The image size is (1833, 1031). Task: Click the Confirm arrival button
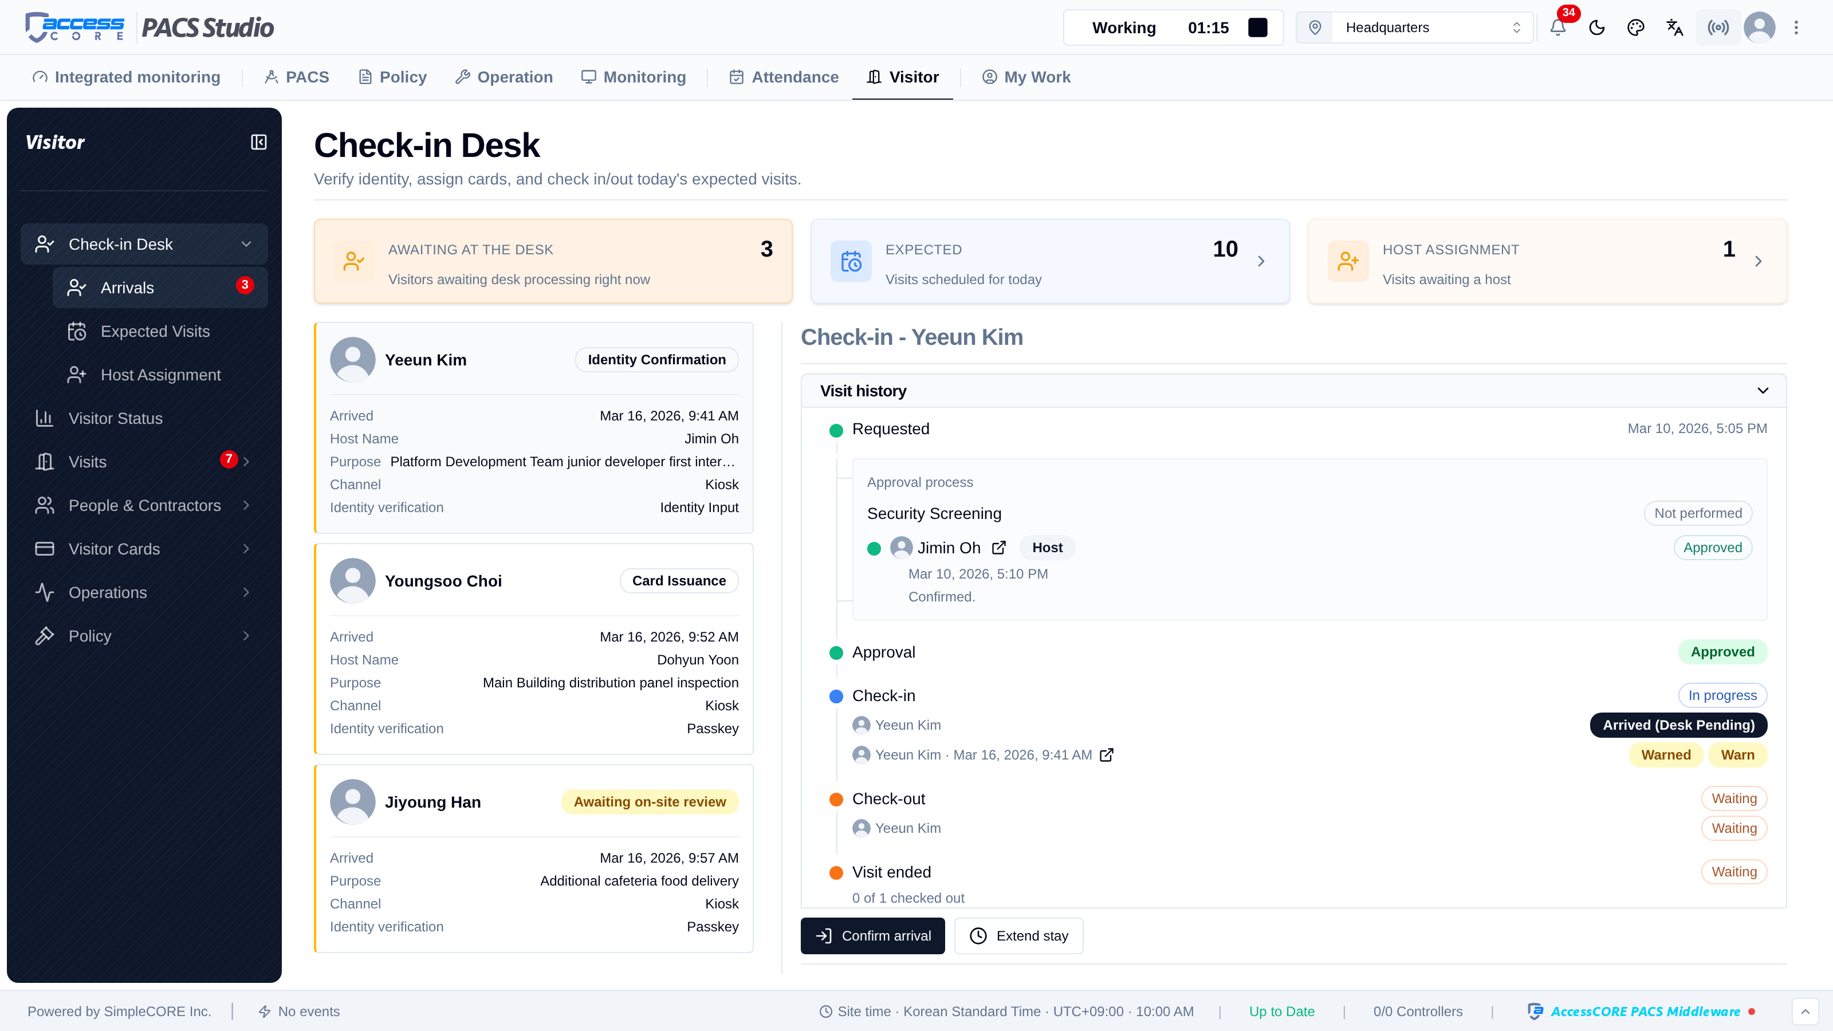pyautogui.click(x=872, y=936)
